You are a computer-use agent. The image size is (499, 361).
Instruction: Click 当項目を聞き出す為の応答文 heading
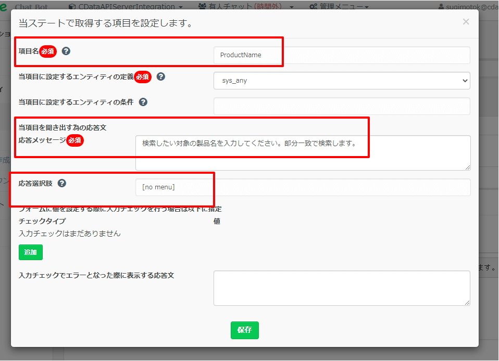click(63, 128)
